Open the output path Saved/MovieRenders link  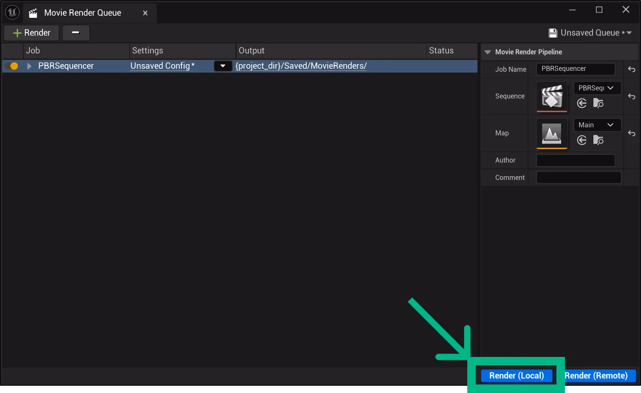pos(301,66)
